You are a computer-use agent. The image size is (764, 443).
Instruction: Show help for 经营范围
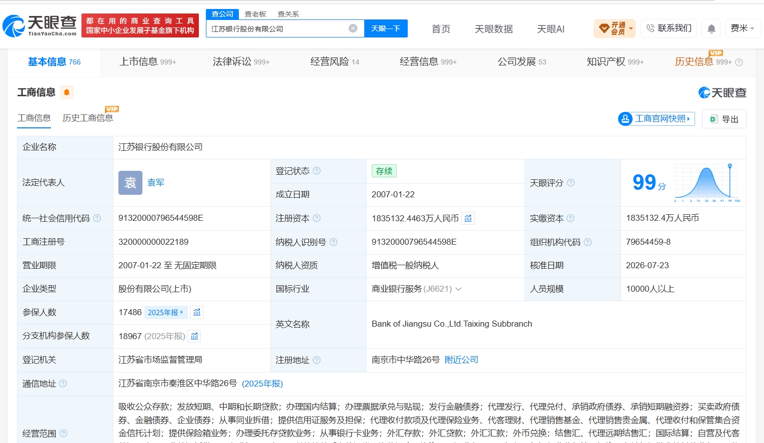click(63, 434)
